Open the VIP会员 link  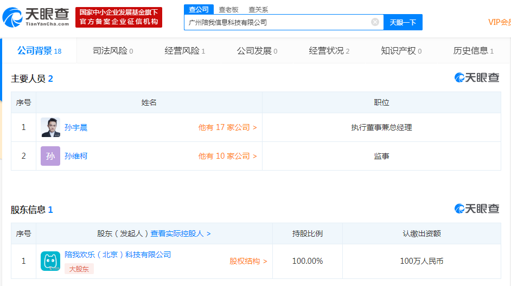[x=499, y=22]
